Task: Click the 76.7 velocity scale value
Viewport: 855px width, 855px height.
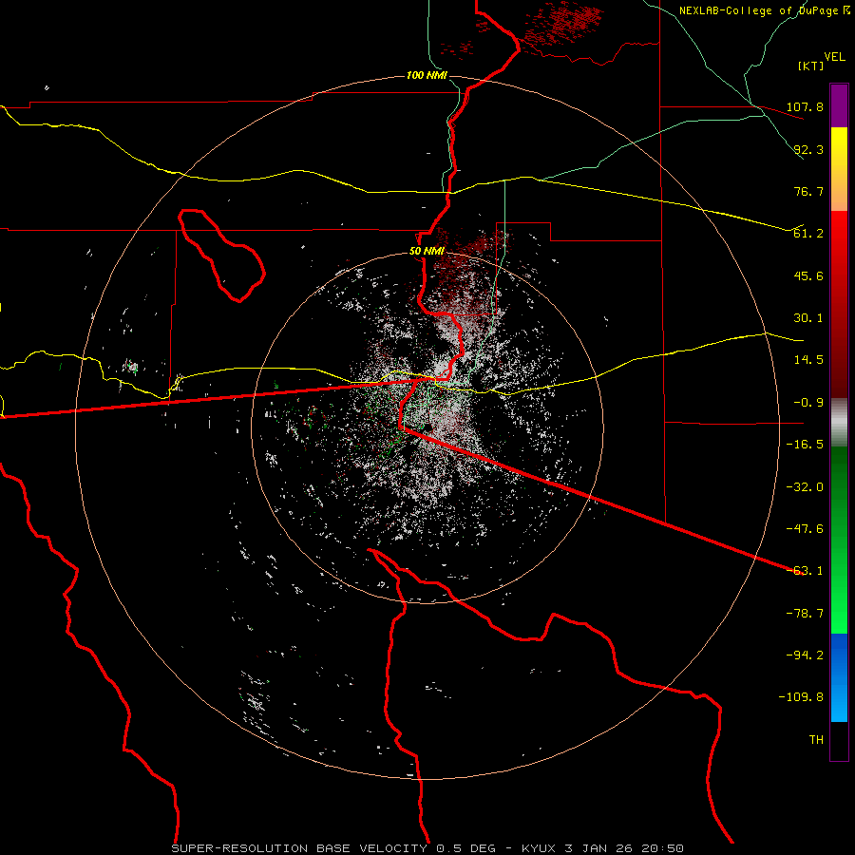Action: 808,191
